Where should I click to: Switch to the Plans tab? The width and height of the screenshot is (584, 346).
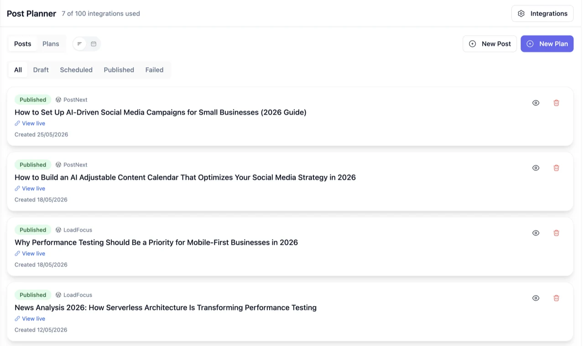(51, 44)
